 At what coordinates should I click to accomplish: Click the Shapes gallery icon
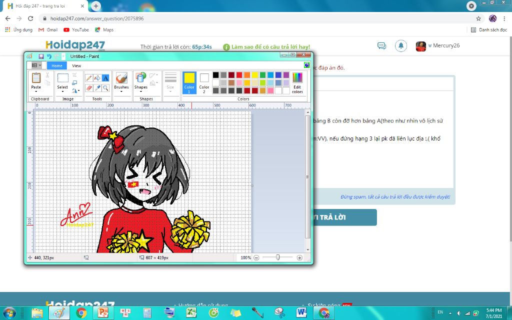click(140, 78)
